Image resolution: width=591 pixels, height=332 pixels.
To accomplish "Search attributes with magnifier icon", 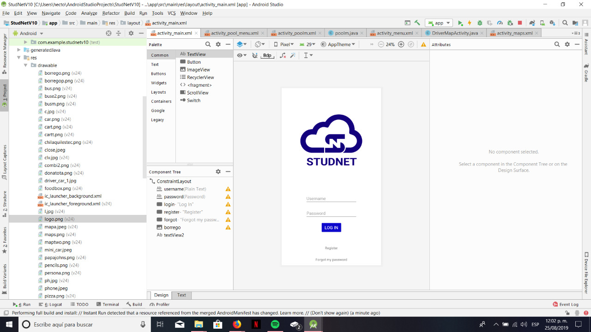I will click(x=557, y=44).
